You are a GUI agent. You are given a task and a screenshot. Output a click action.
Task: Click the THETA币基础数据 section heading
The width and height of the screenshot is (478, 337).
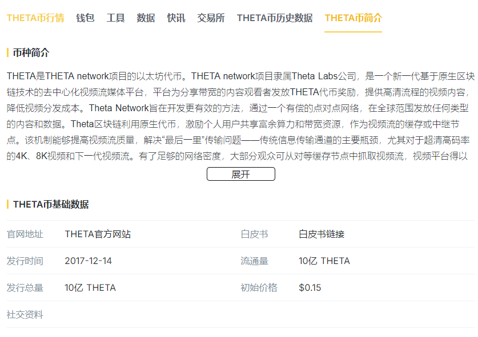[x=51, y=204]
